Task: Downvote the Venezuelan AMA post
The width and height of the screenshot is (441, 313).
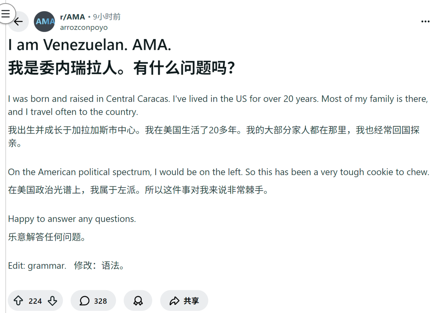Action: click(x=52, y=301)
